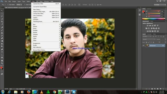The width and height of the screenshot is (167, 94).
Task: Choose Camera Raw Filter with Ctrl+F shortcut
Action: [x=46, y=4]
